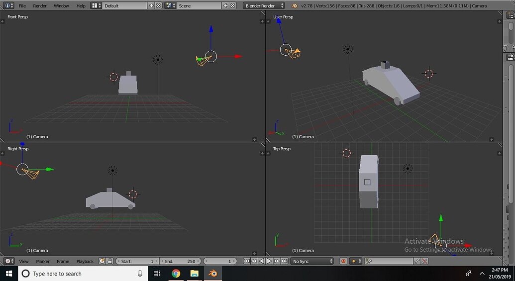Click the Start frame field

(137, 261)
